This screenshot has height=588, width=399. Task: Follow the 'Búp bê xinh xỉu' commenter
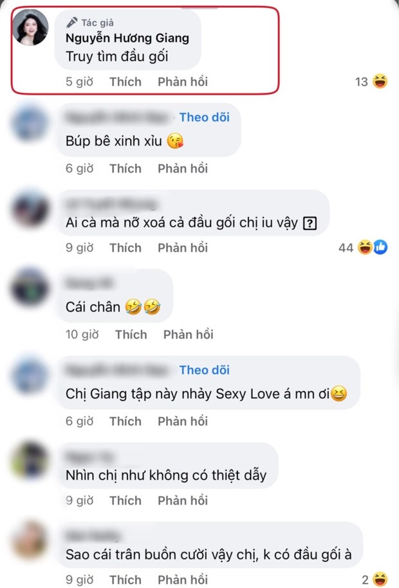[x=204, y=117]
